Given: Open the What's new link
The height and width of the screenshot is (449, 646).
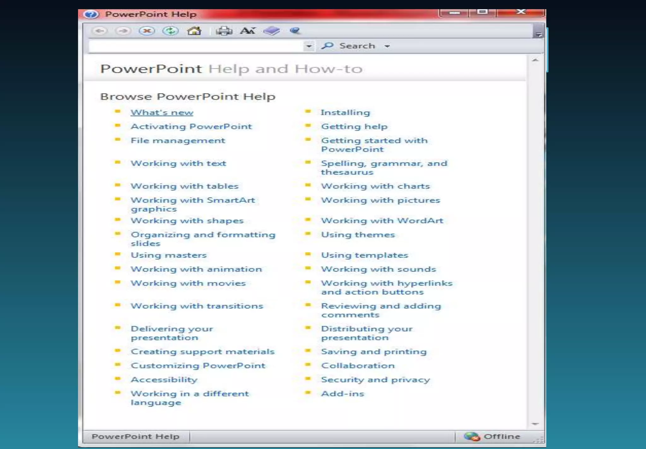Looking at the screenshot, I should click(x=162, y=112).
